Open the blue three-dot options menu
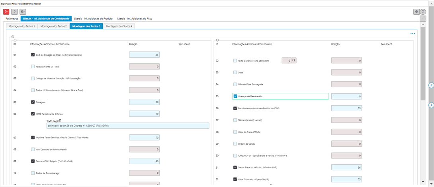The height and width of the screenshot is (187, 434). point(412,33)
